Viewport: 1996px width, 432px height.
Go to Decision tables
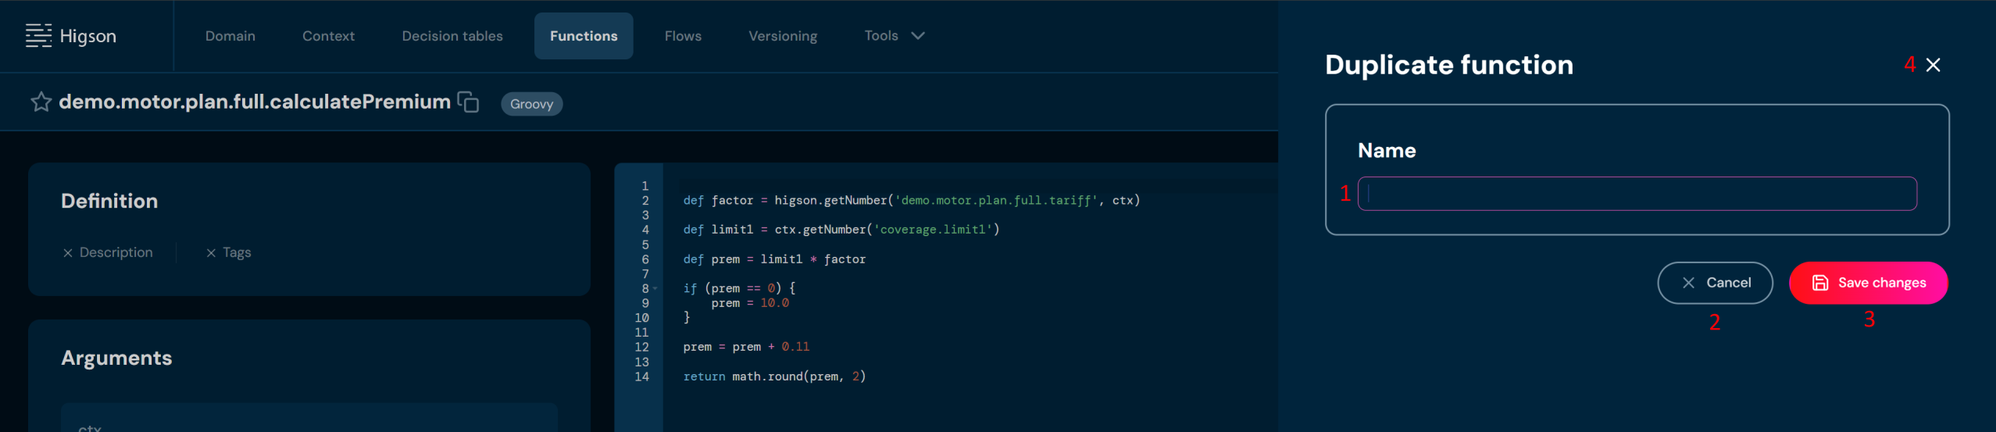click(x=452, y=36)
